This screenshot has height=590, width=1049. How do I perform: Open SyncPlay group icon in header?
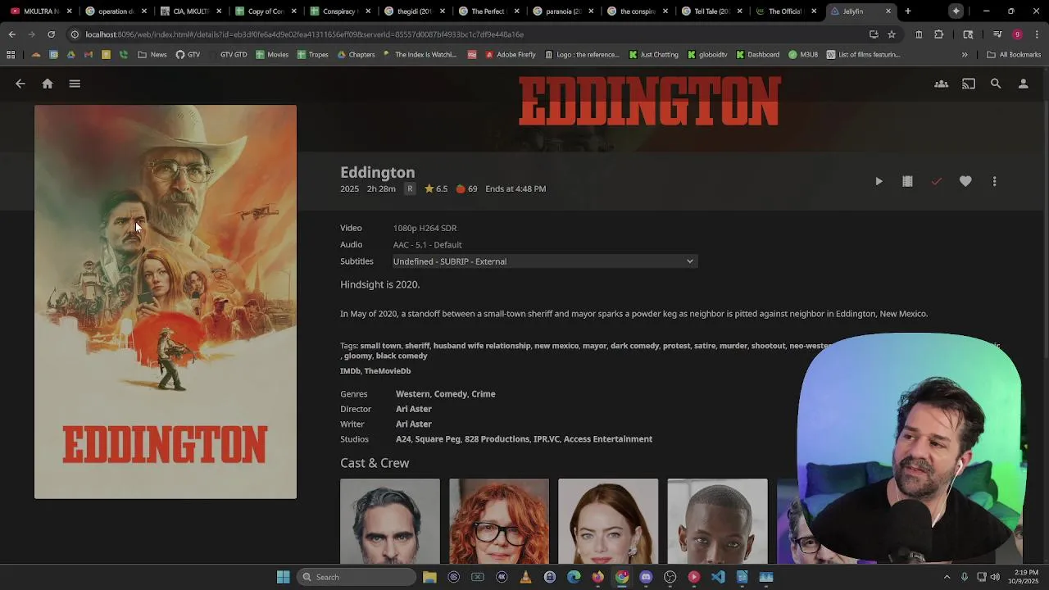942,84
